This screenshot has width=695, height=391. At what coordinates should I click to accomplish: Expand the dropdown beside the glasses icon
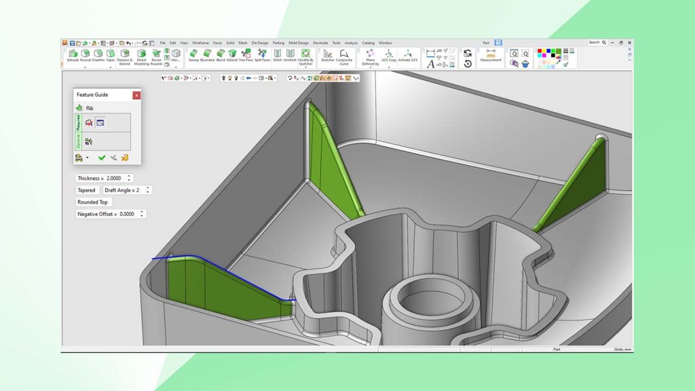tap(86, 157)
